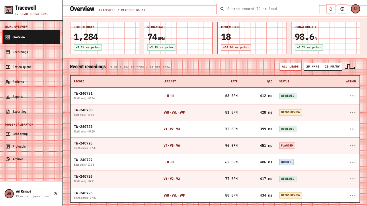
Task: Click the Median Rate stat card
Action: [178, 38]
